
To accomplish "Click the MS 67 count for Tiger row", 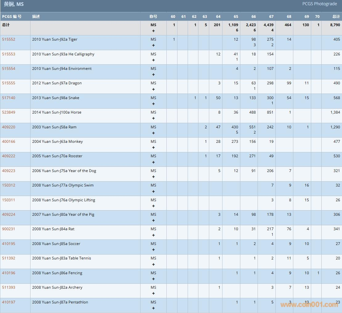I will [x=270, y=39].
